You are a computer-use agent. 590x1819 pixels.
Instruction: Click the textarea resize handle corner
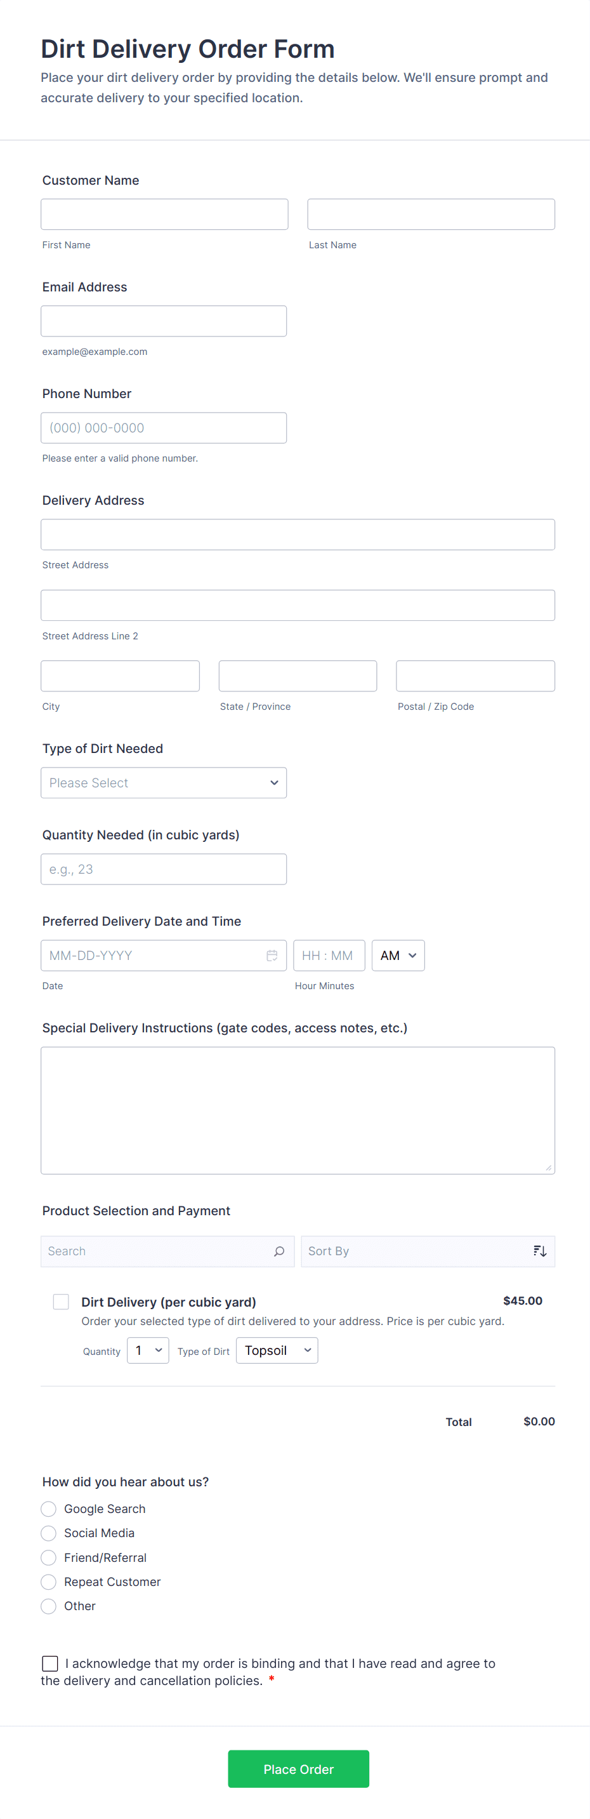[548, 1168]
